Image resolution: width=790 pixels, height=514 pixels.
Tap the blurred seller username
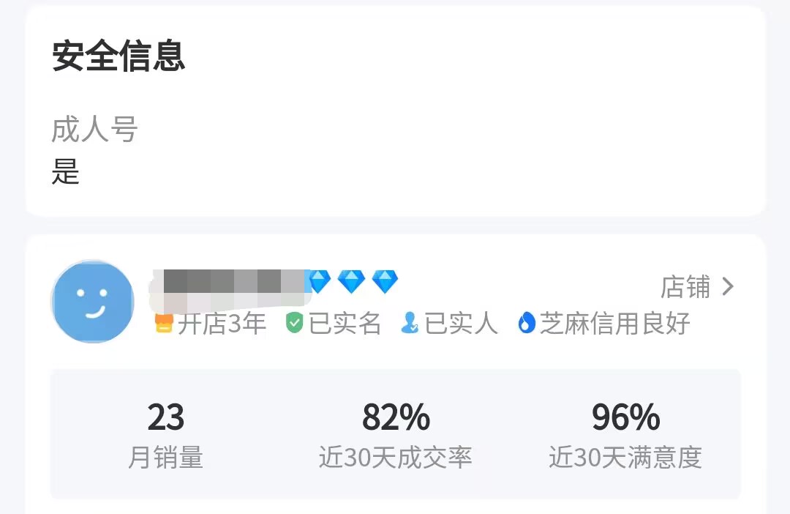[x=230, y=288]
